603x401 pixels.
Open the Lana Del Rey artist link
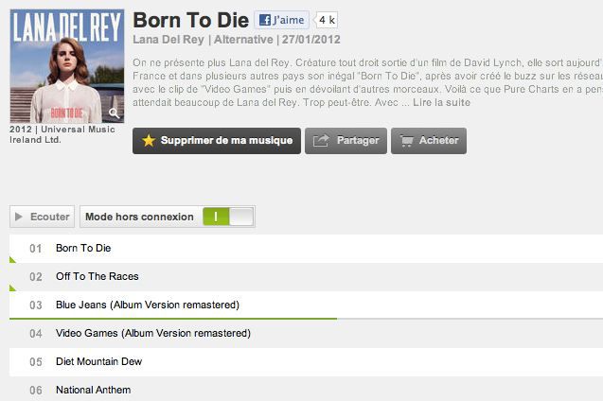pyautogui.click(x=168, y=40)
